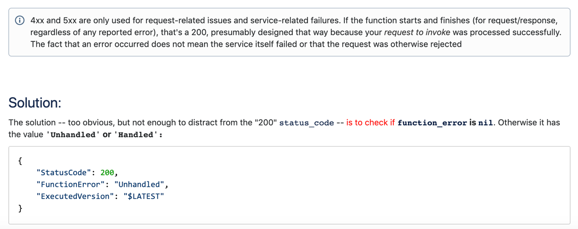Click the last line of the info note
The height and width of the screenshot is (229, 578).
[x=246, y=44]
